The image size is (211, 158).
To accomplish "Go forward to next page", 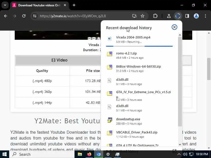I will 15,16.
